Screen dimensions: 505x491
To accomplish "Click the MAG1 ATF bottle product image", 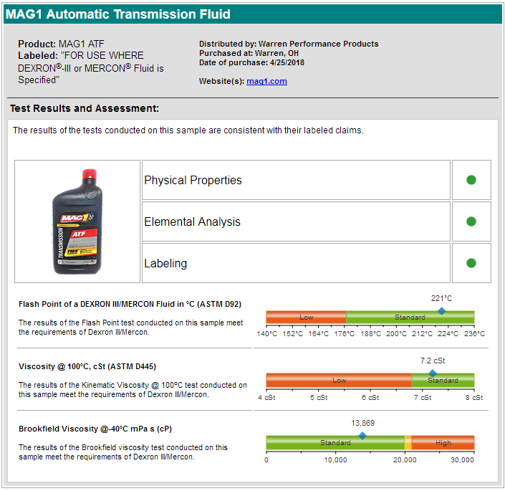I will point(77,221).
